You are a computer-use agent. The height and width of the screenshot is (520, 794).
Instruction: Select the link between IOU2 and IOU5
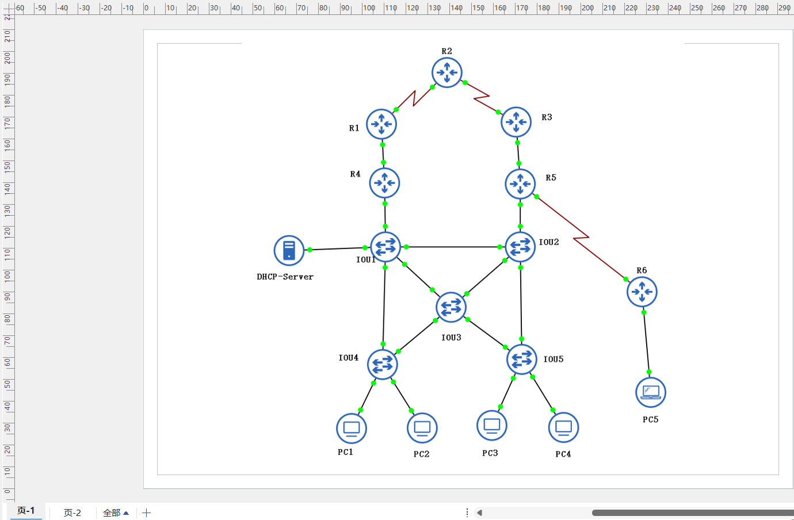pos(521,303)
